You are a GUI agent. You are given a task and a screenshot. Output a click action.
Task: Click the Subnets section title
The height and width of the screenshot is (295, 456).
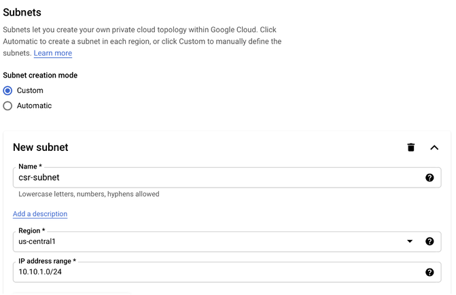22,12
